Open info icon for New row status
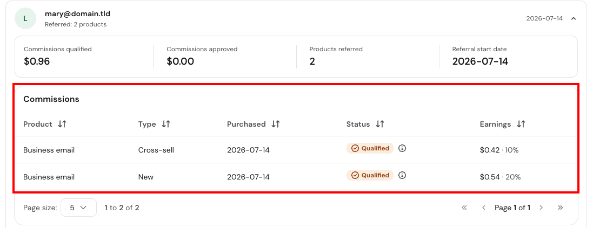593x228 pixels. click(x=402, y=175)
